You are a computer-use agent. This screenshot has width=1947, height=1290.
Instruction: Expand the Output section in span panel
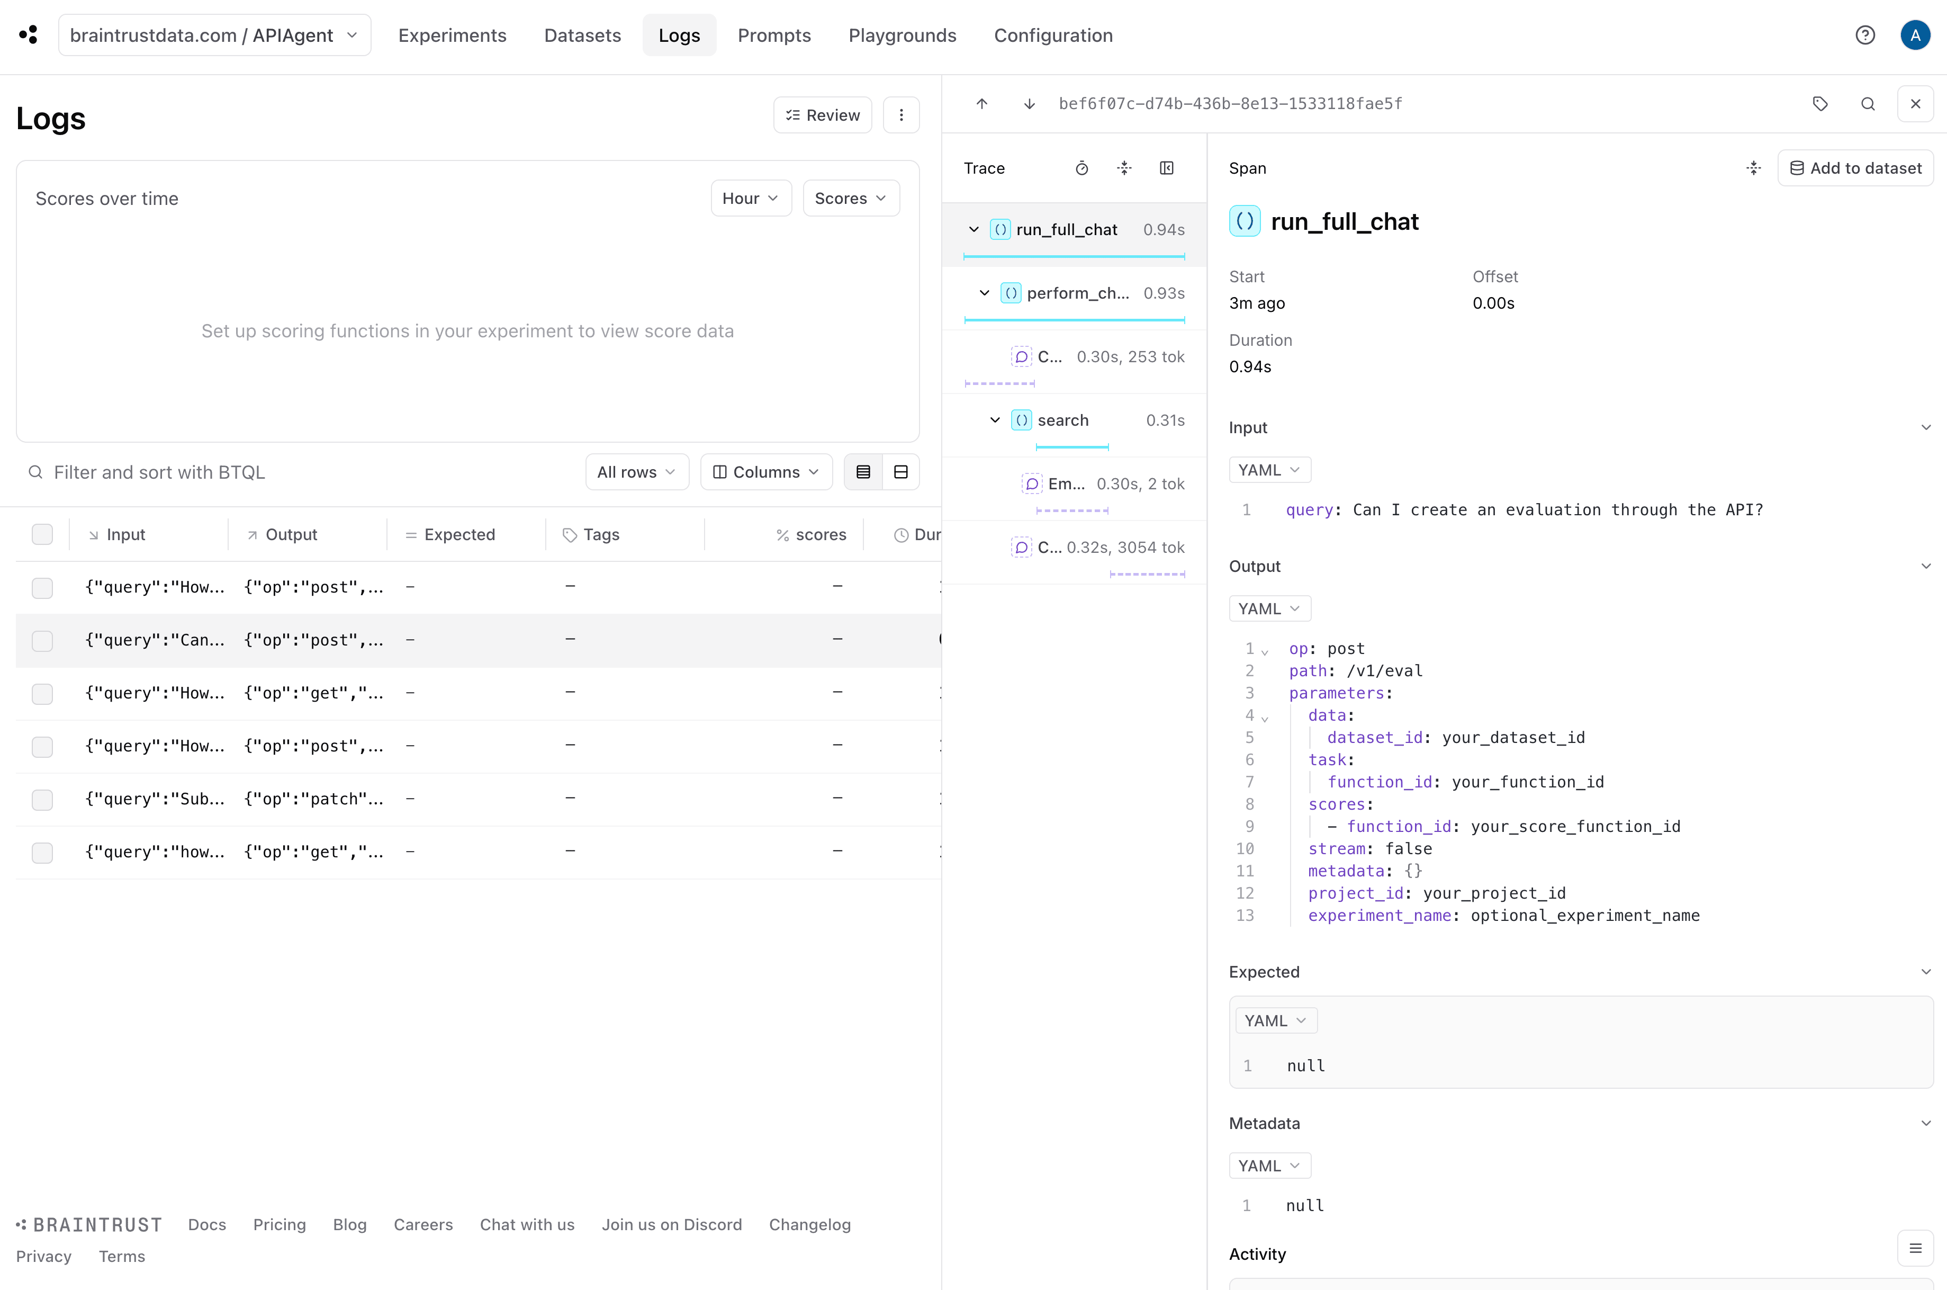(x=1927, y=566)
